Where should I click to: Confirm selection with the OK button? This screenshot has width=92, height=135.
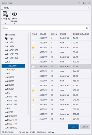point(73,127)
